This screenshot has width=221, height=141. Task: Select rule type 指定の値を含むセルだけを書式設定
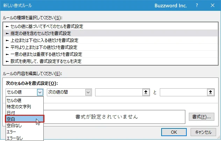tap(110, 33)
